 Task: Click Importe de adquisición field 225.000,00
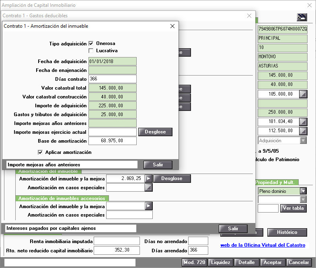click(113, 106)
